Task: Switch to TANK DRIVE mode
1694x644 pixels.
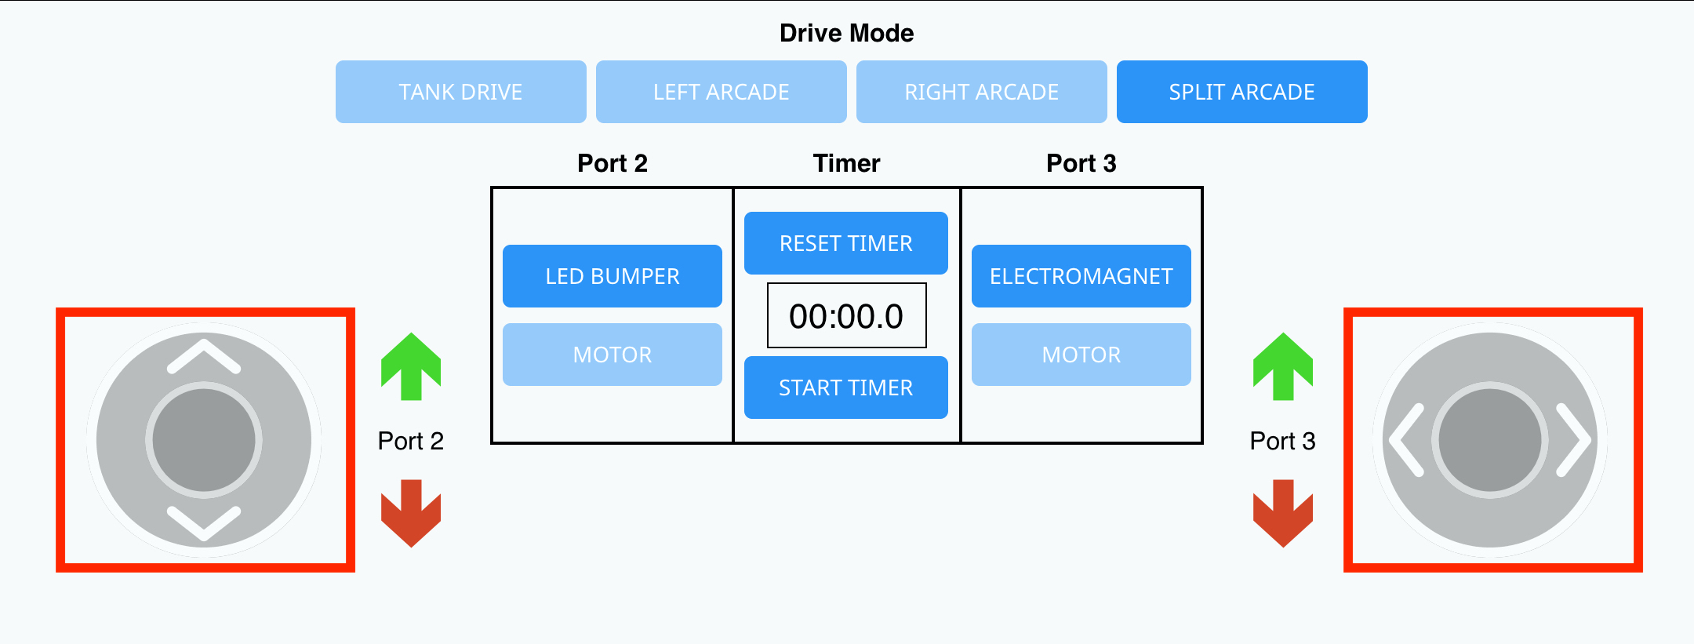Action: point(460,91)
